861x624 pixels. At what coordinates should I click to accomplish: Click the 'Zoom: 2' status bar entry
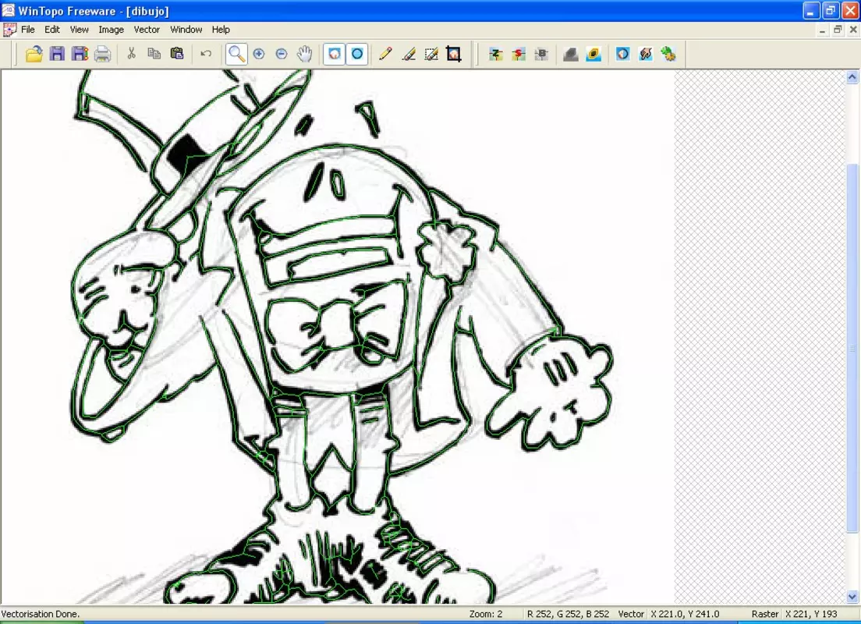485,614
